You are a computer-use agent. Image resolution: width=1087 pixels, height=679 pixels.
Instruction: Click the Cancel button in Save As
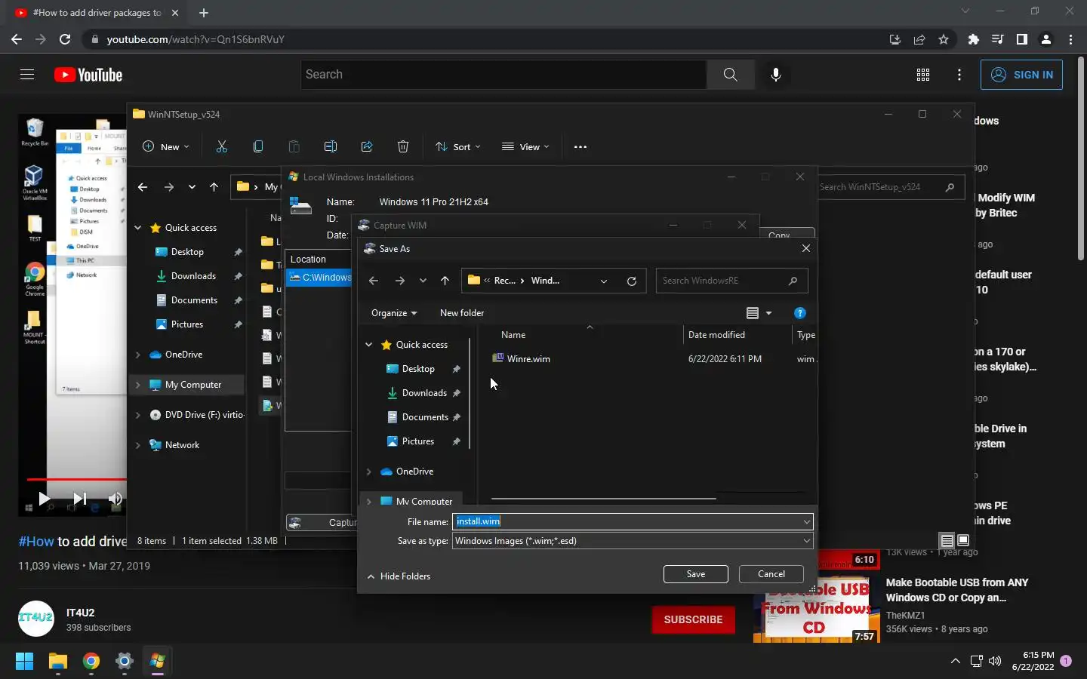(x=771, y=574)
